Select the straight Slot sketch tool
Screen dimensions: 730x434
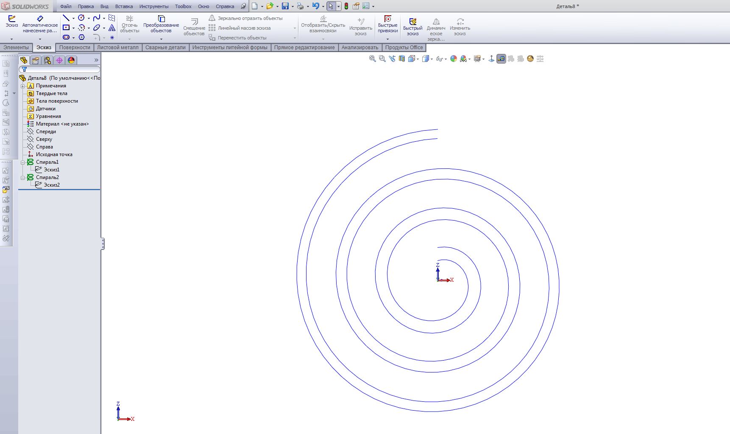coord(66,37)
